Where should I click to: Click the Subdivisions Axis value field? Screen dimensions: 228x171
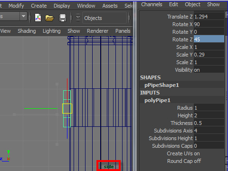point(209,131)
